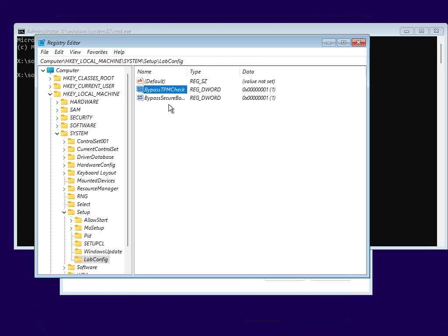Screen dimensions: 448x336
Task: Expand the ResourceManager key
Action: pos(64,189)
